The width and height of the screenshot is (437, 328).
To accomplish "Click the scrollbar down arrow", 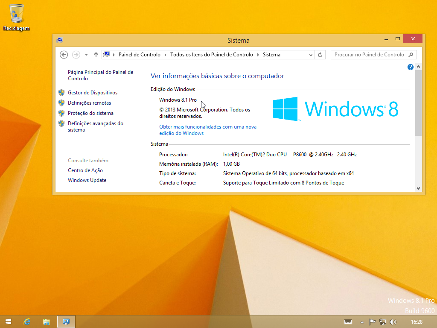I will (418, 188).
